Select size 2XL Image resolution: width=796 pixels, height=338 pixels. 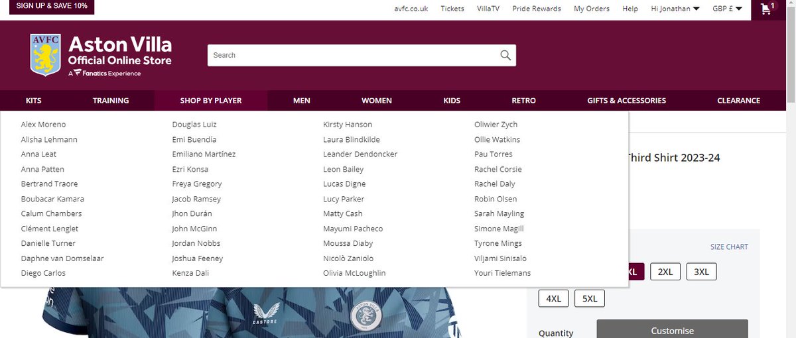665,272
